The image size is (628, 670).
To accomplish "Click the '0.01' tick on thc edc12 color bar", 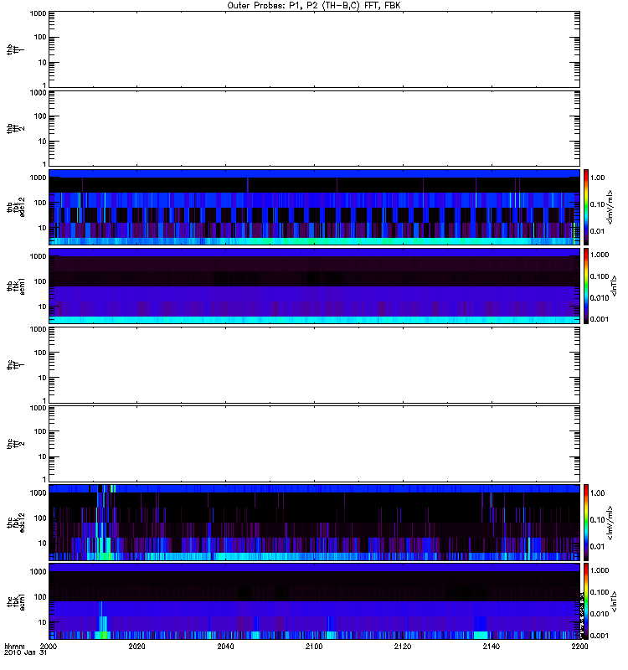I will (597, 547).
